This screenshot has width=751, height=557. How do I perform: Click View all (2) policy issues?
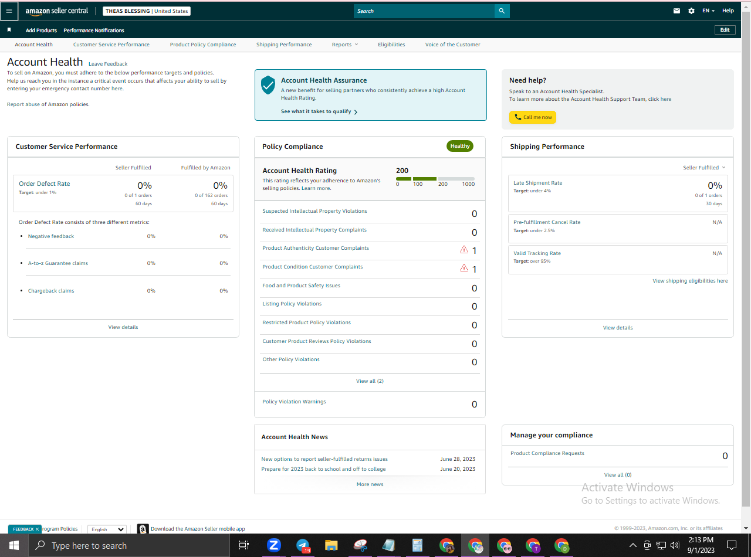(x=370, y=381)
